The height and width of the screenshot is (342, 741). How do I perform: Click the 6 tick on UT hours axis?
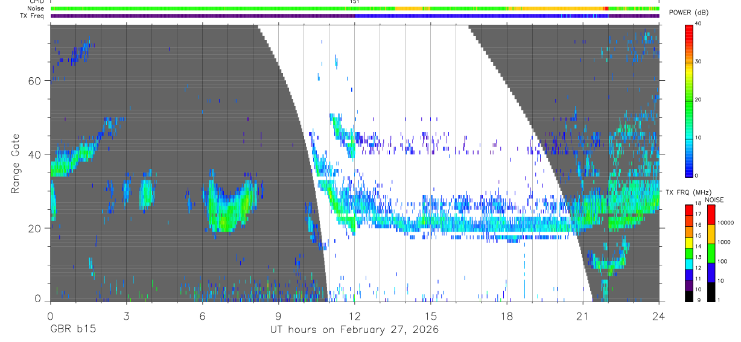pos(203,315)
